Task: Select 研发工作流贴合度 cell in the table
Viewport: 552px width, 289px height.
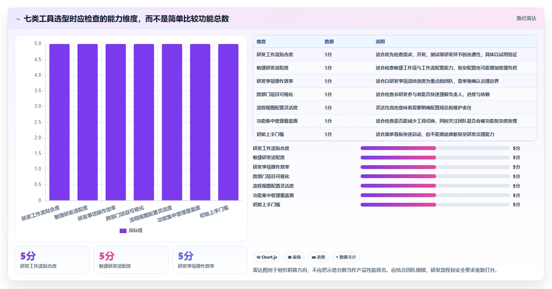Action: (275, 55)
